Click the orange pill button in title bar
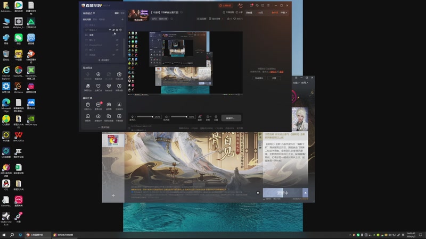The image size is (426, 239). pos(225,5)
